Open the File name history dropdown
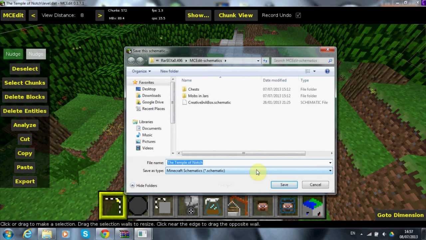 [x=330, y=163]
